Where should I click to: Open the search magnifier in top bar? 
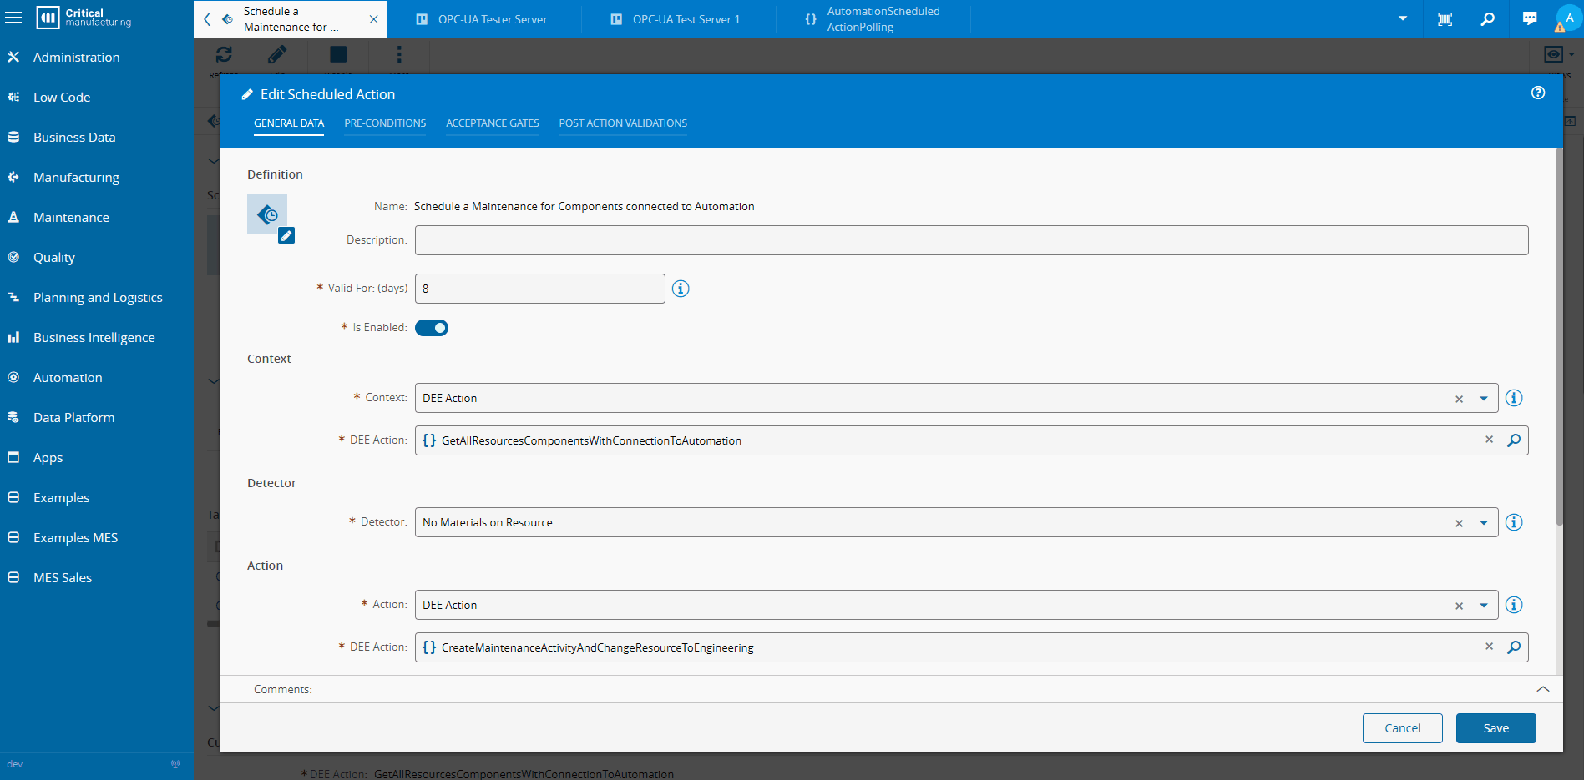(1487, 18)
